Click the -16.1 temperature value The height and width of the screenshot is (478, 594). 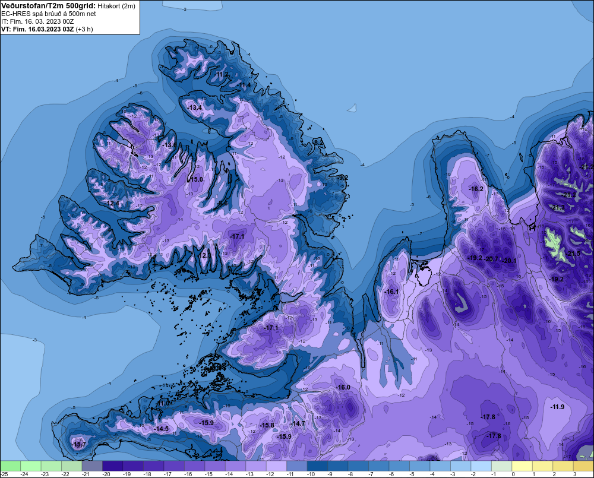[391, 292]
